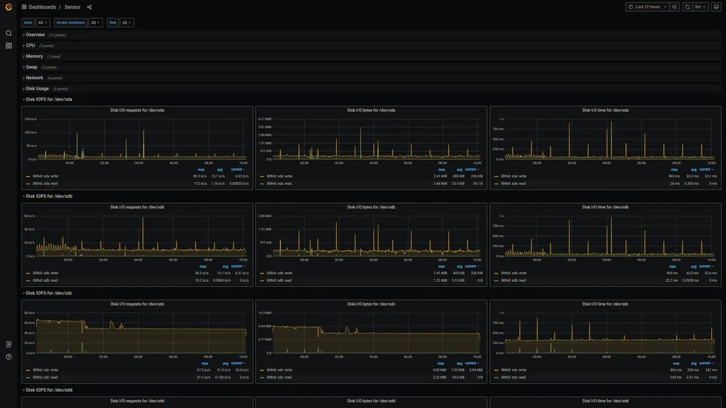Open panel menu of Disk I/O requests for /dev/sdb
The width and height of the screenshot is (726, 408).
click(x=137, y=207)
